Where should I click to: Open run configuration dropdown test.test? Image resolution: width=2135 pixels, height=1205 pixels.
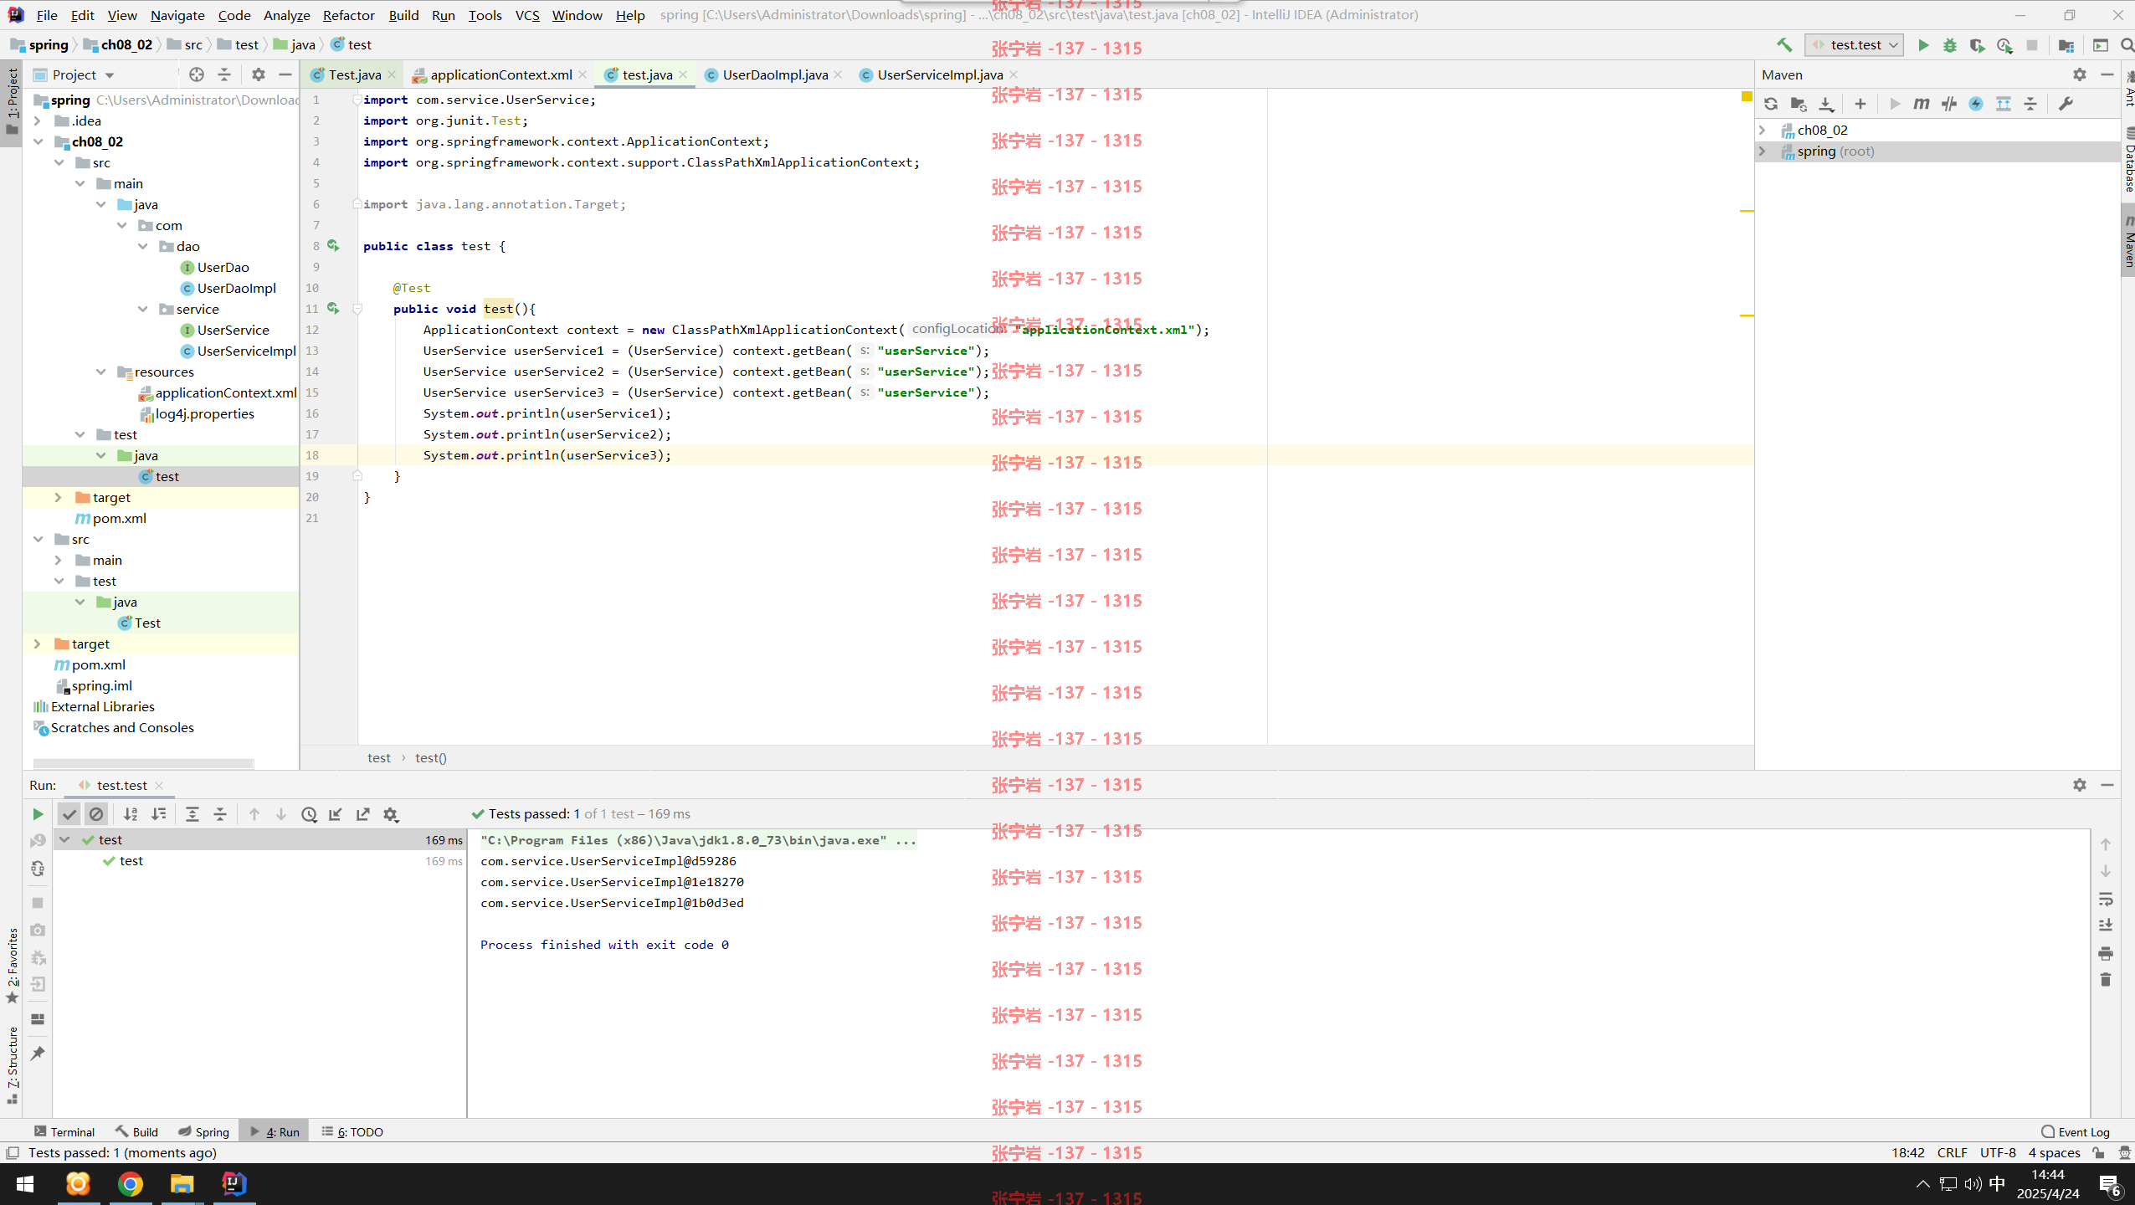[1855, 45]
